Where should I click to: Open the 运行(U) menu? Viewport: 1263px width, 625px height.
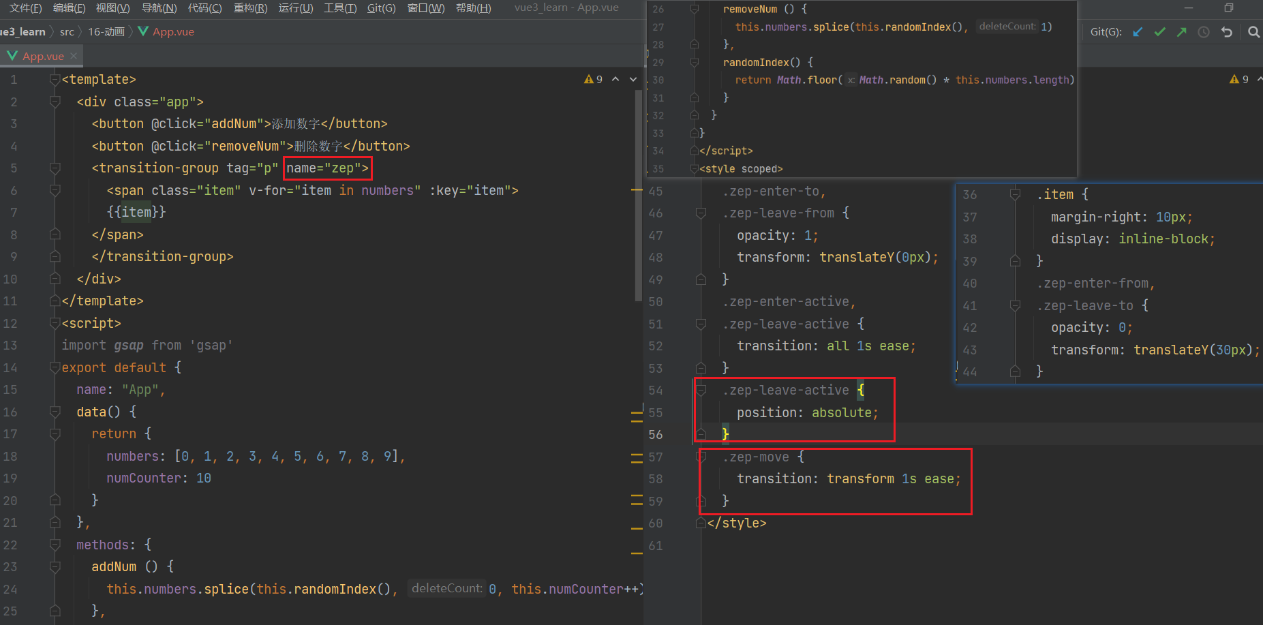click(296, 7)
